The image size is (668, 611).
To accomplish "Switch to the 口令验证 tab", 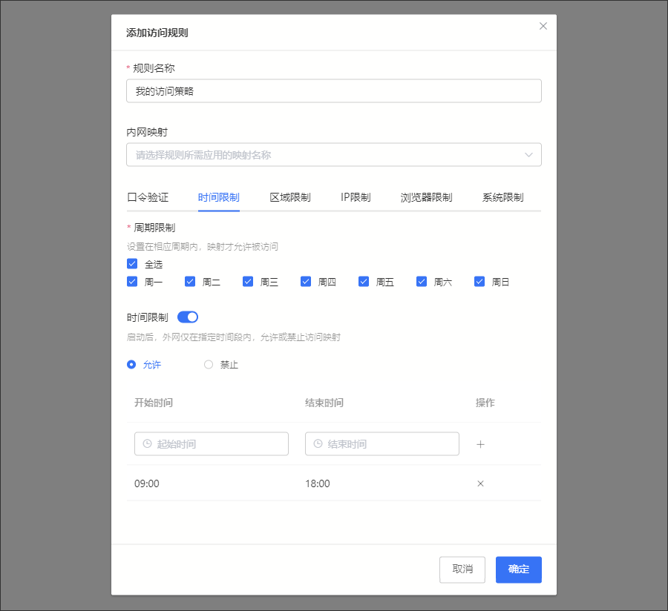I will pyautogui.click(x=148, y=197).
